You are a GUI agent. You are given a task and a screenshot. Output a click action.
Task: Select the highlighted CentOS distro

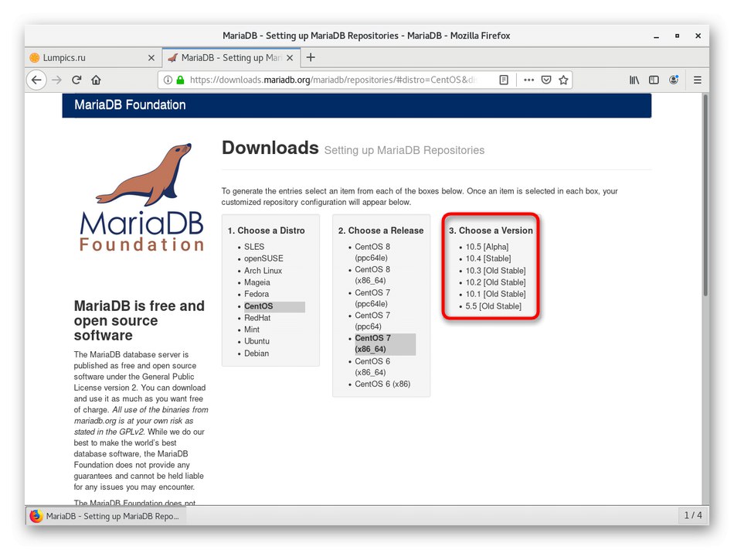tap(274, 306)
